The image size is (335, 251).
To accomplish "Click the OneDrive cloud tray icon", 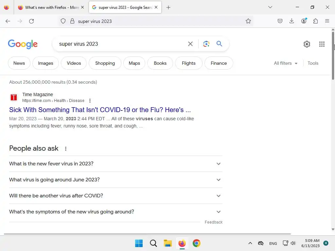I will tap(261, 243).
